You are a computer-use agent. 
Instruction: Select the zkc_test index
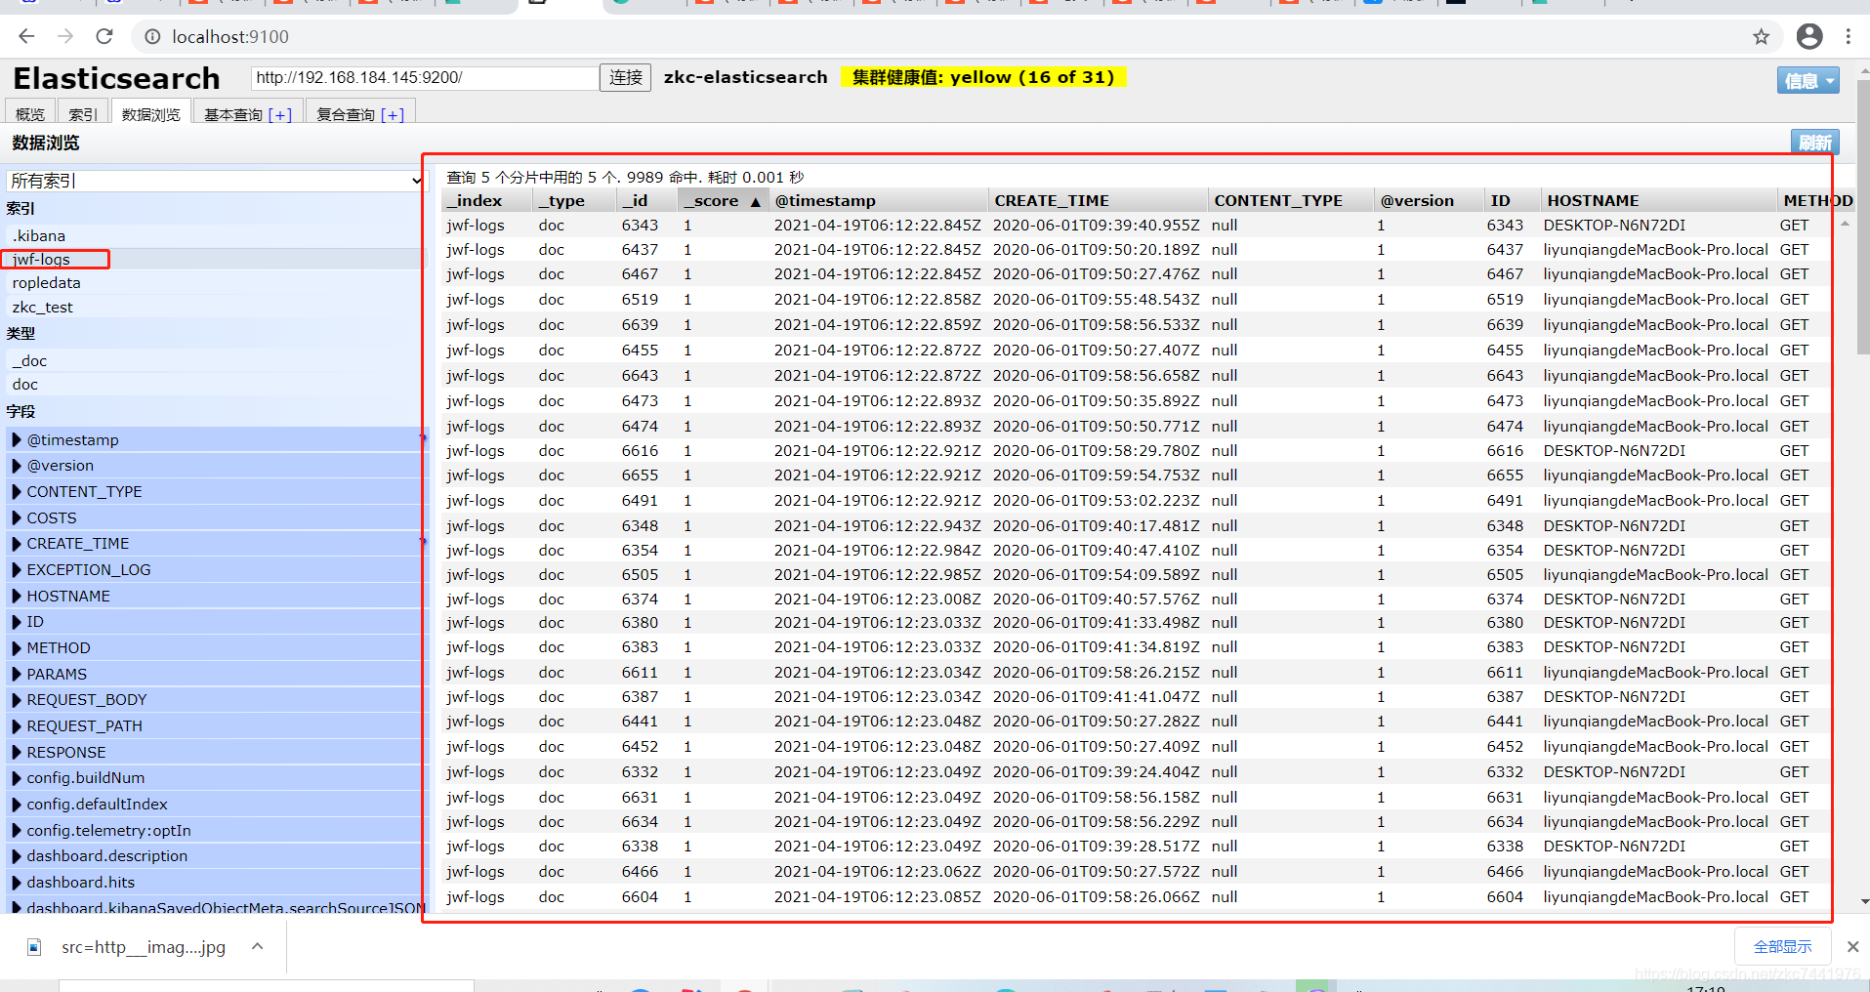coord(216,307)
